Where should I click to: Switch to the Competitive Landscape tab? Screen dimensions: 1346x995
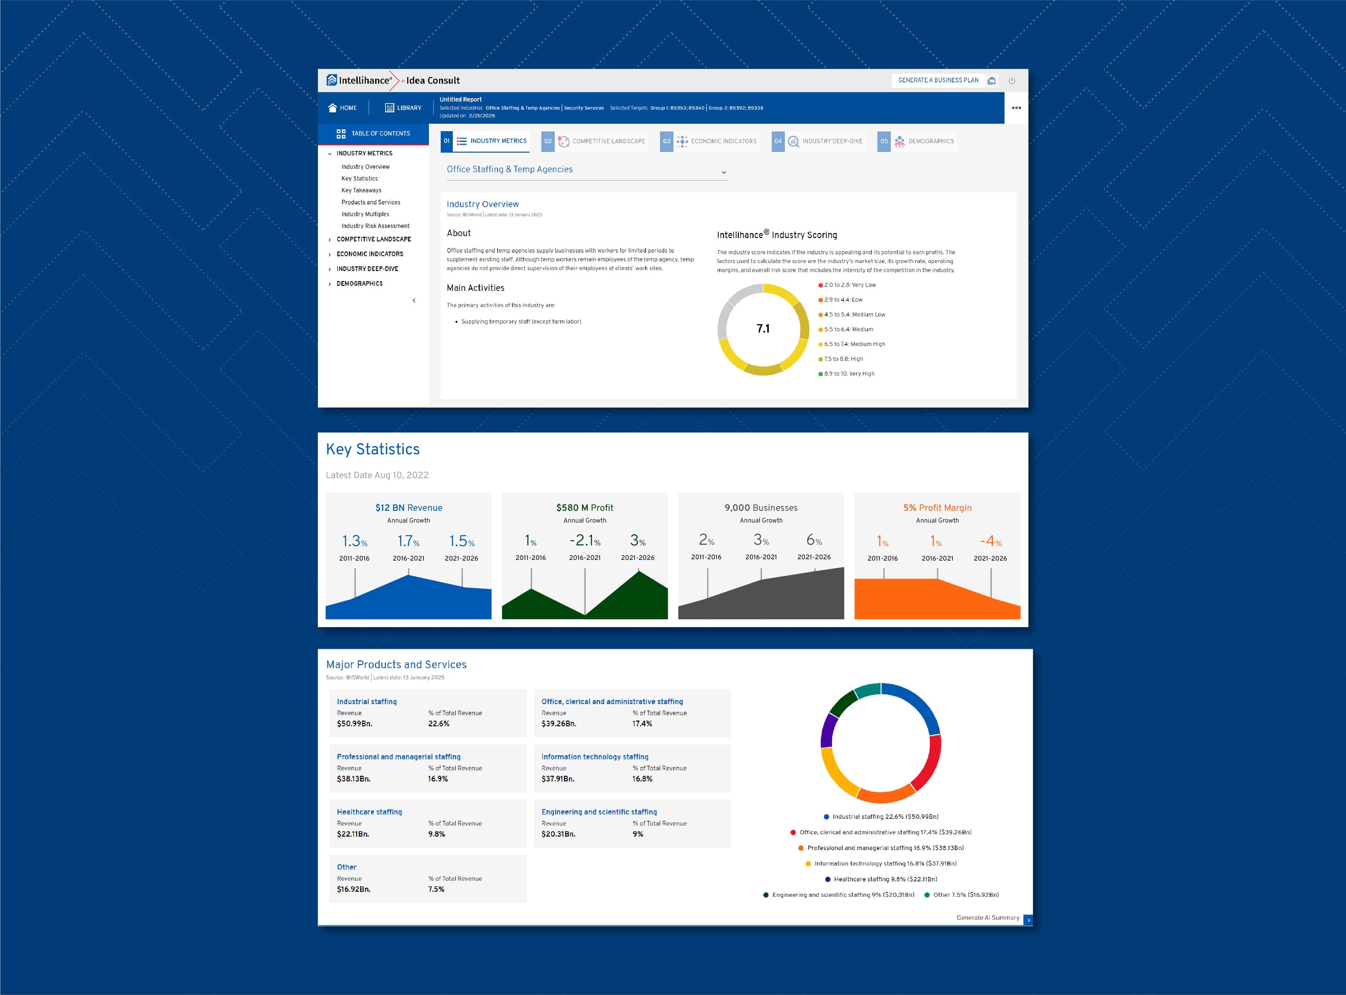tap(608, 142)
